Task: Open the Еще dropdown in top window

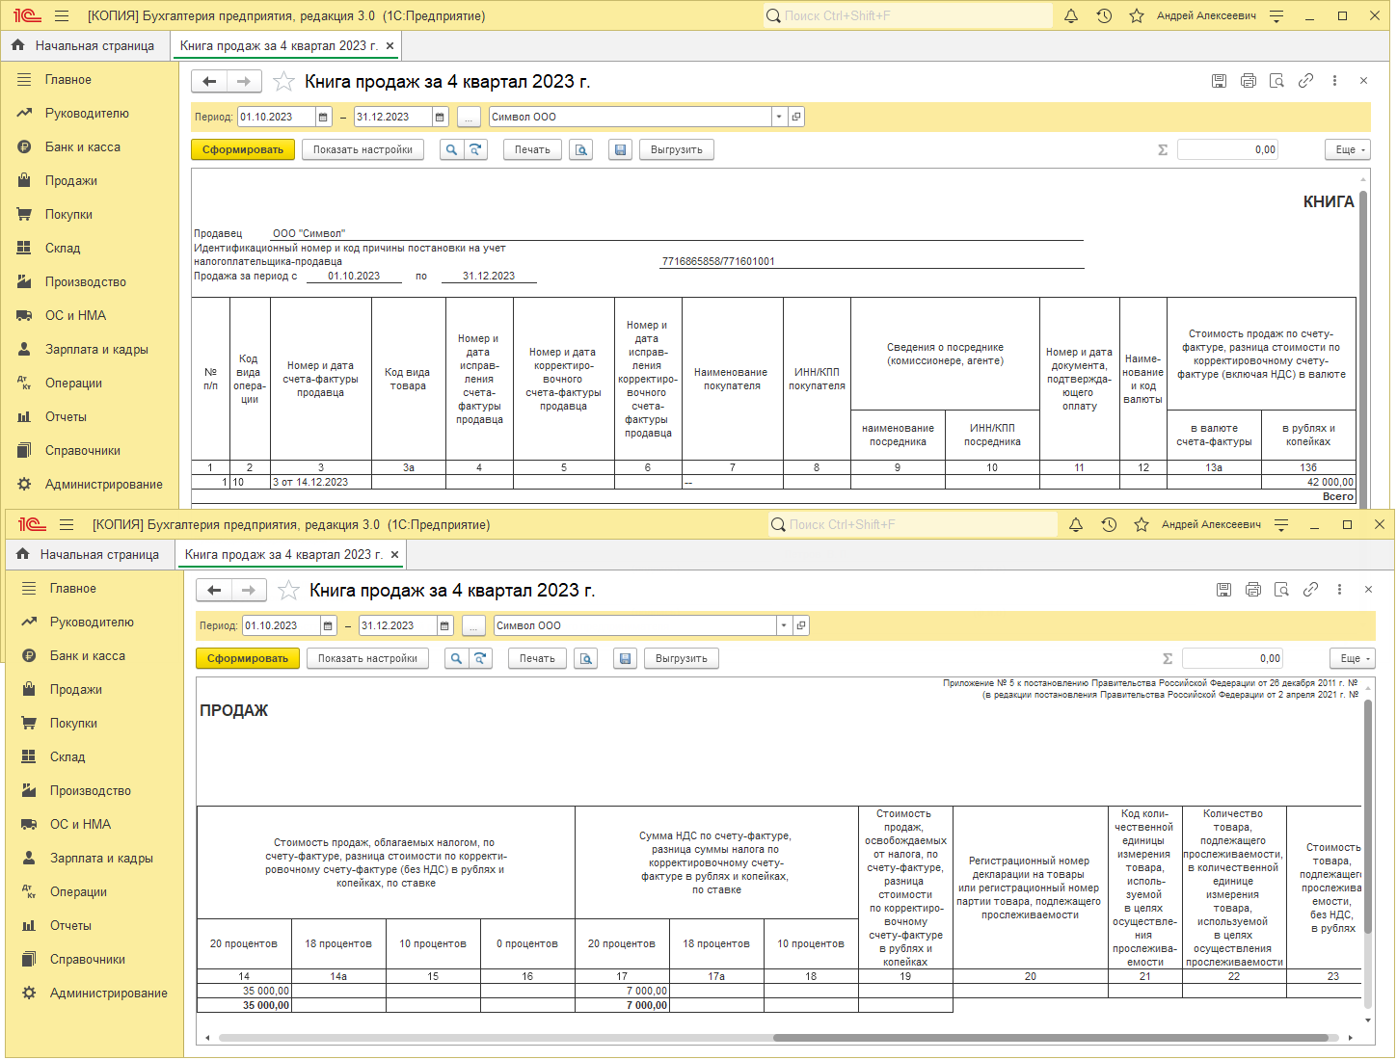Action: point(1346,149)
